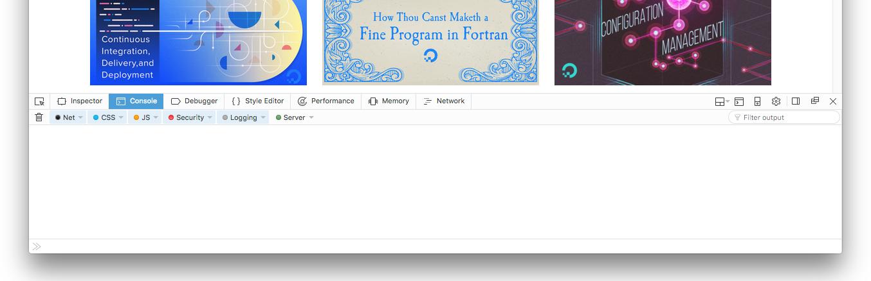Viewport: 871px width, 281px height.
Task: Expand the Security filter dropdown arrow
Action: coord(210,117)
